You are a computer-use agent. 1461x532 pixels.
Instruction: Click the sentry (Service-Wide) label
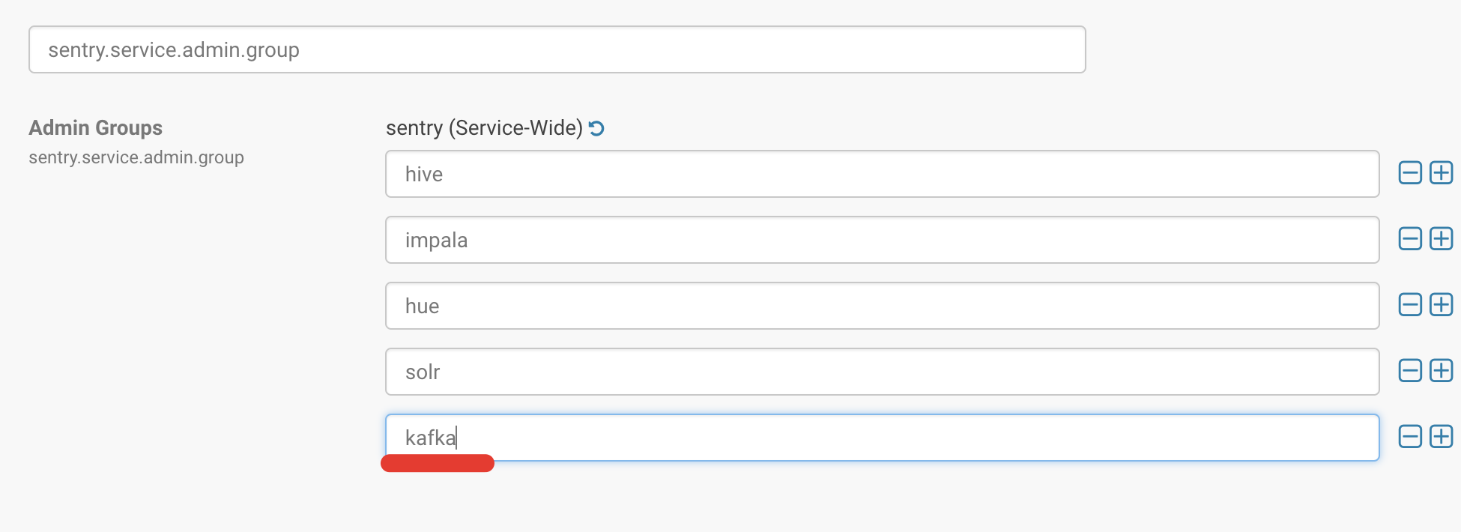484,128
